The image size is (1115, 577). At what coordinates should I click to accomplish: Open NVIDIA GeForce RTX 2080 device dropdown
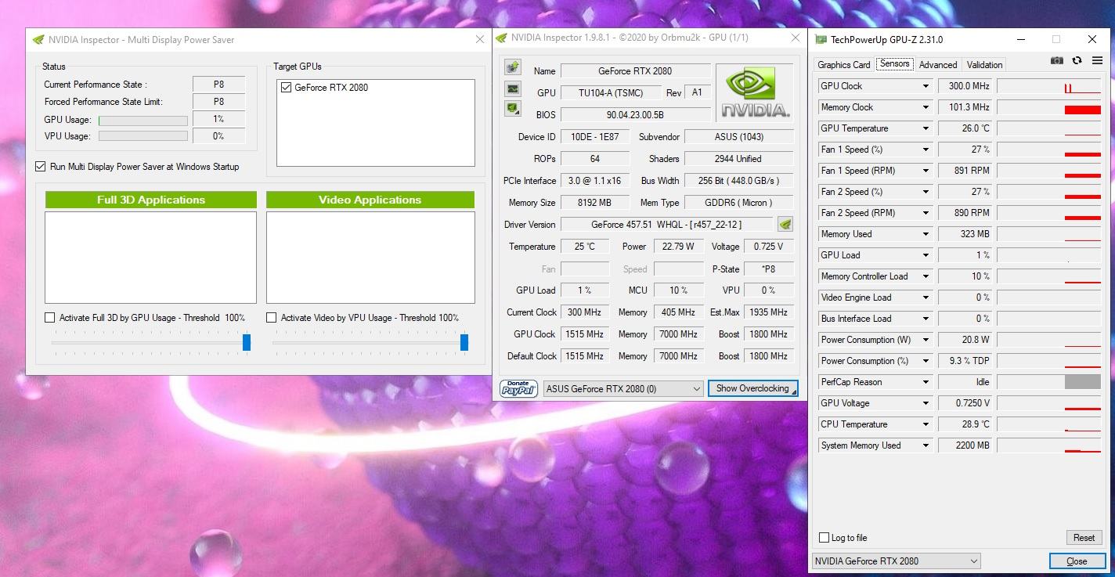coord(896,561)
